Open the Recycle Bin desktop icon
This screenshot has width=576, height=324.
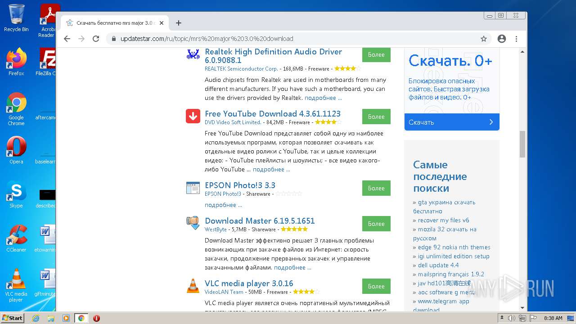(x=16, y=18)
